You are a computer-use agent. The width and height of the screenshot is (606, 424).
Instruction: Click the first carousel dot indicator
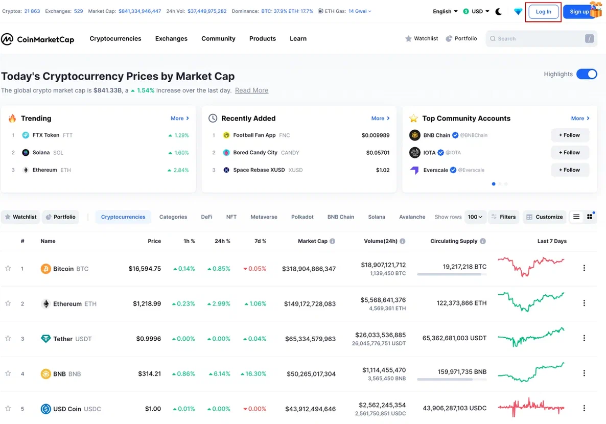[494, 184]
